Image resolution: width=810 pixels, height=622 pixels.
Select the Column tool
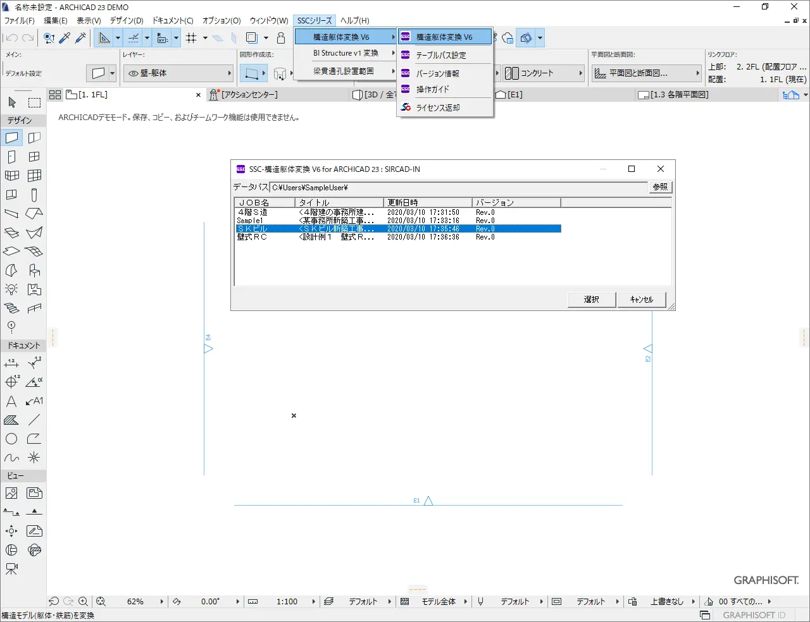[34, 195]
